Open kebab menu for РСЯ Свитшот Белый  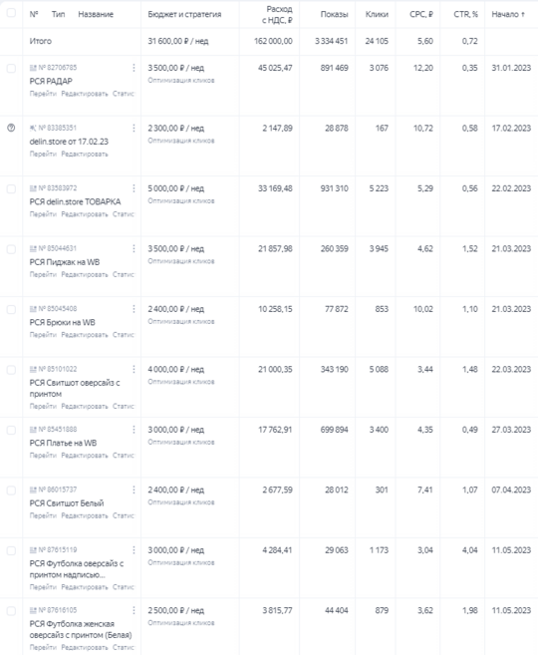(x=134, y=490)
